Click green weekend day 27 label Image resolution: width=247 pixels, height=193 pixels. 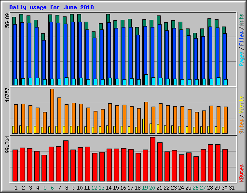(x=203, y=188)
